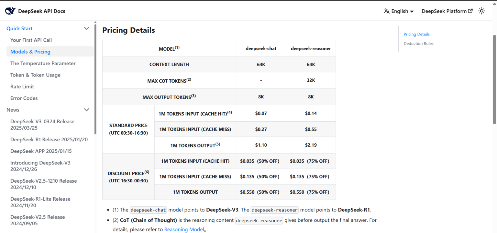Click the external-link icon beside DeepSeek Platform
This screenshot has height=233, width=497.
[x=471, y=10]
